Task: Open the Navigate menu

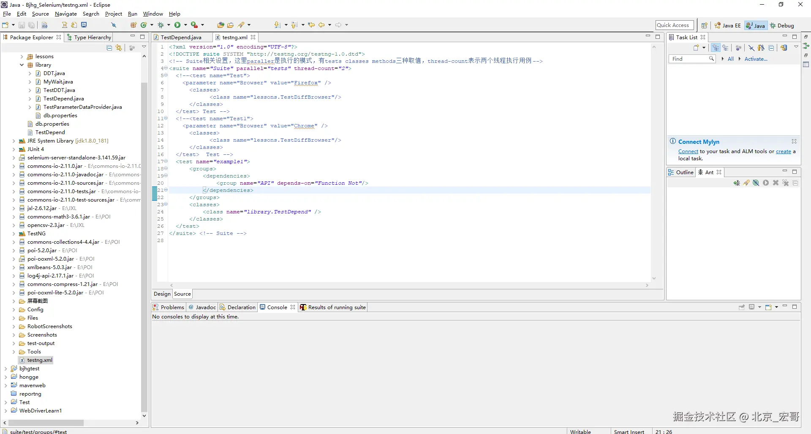Action: (66, 14)
